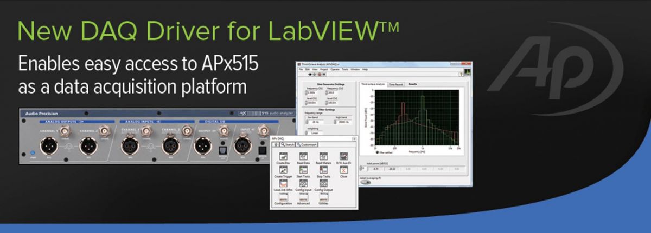Image resolution: width=651 pixels, height=233 pixels.
Task: Open the Tools menu
Action: (345, 69)
